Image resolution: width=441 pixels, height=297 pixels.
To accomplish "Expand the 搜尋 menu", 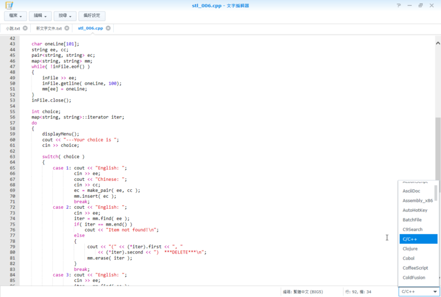I will 64,16.
